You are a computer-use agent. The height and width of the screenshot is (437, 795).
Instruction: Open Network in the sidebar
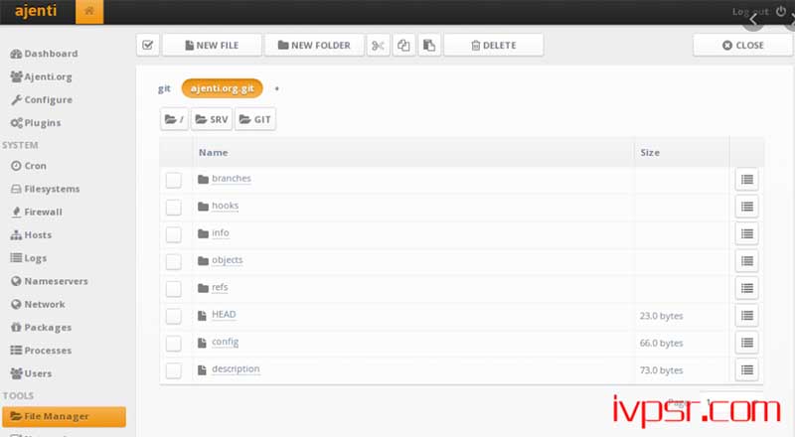coord(38,304)
